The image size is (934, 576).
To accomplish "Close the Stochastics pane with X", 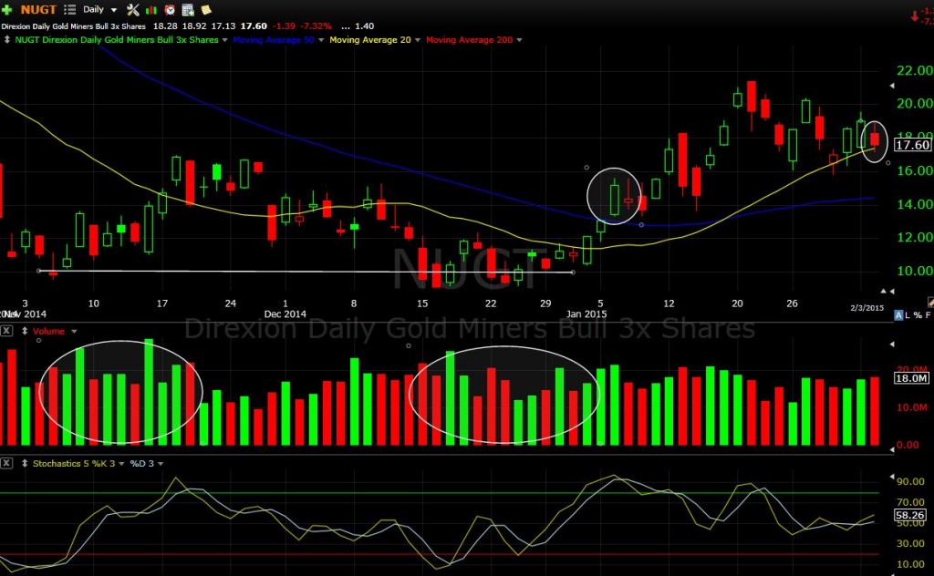I will pos(6,463).
